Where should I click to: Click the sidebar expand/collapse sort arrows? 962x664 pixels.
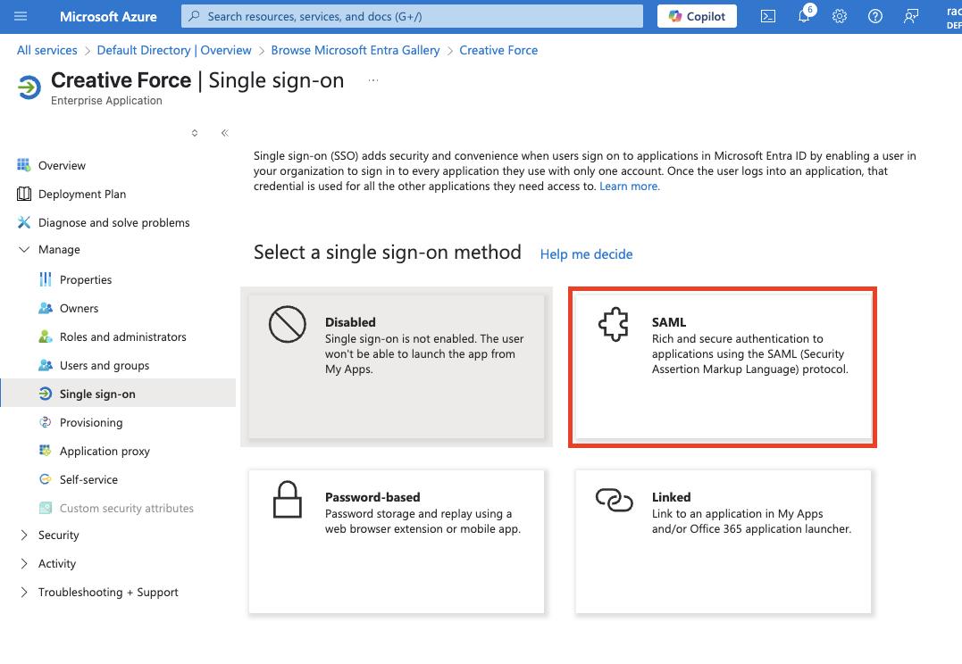tap(195, 133)
